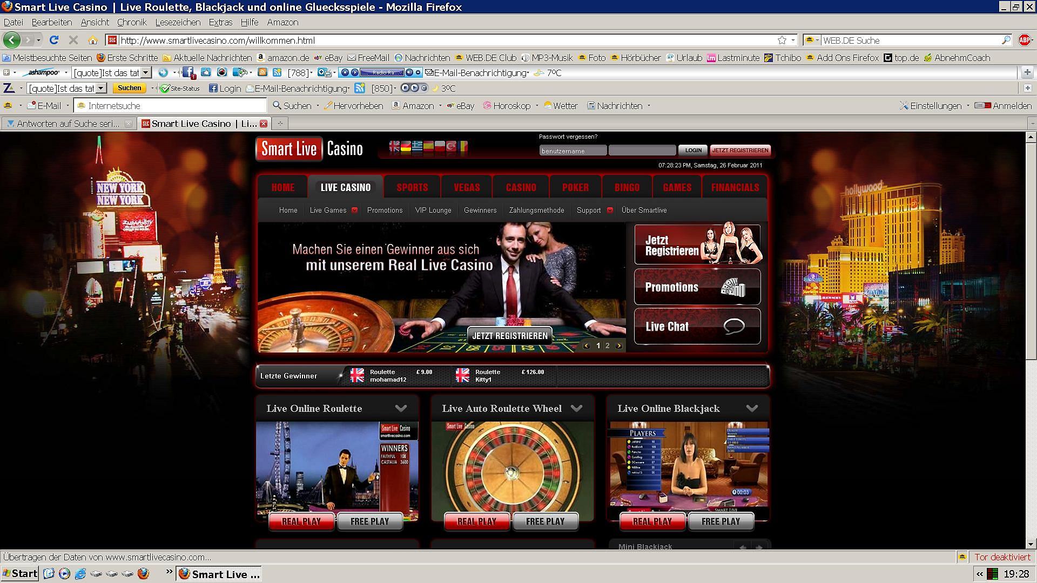This screenshot has height=583, width=1037.
Task: Open the Windows Start button
Action: (20, 573)
